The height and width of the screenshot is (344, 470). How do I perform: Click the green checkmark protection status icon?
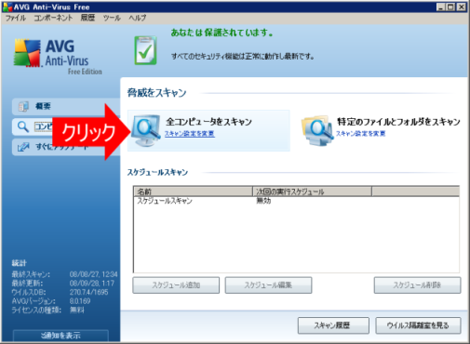[145, 50]
